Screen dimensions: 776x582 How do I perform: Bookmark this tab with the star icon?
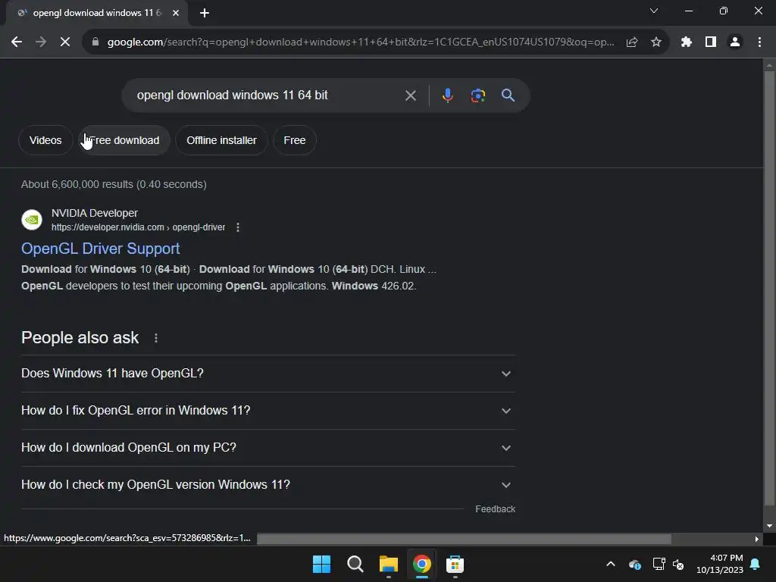tap(656, 42)
